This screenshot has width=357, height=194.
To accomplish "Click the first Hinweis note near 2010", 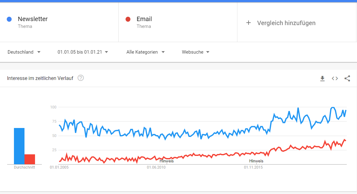I will (x=167, y=161).
